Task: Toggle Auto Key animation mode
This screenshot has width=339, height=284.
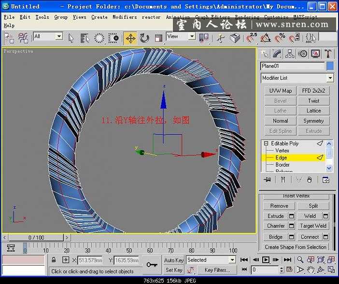Action: (173, 260)
